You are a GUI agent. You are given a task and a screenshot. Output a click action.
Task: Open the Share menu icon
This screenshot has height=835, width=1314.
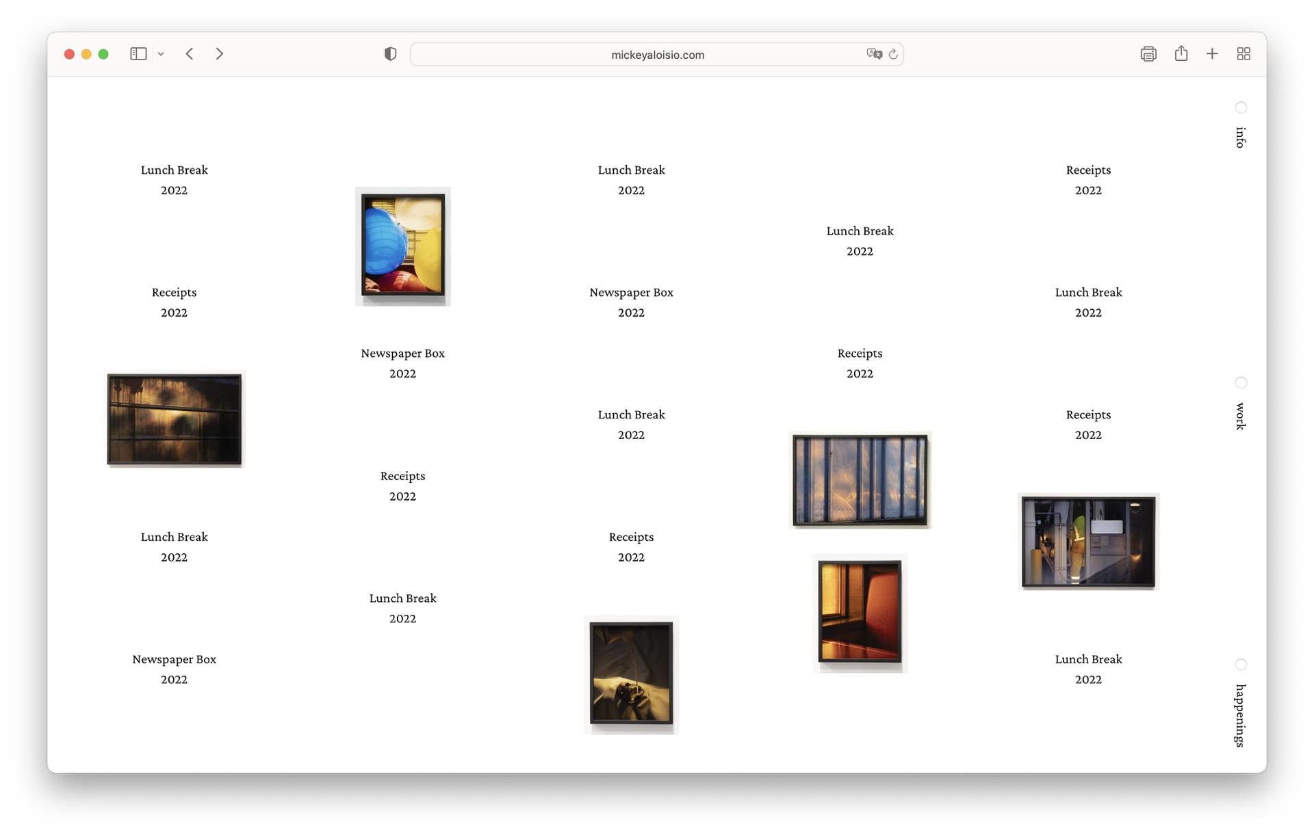pos(1181,54)
